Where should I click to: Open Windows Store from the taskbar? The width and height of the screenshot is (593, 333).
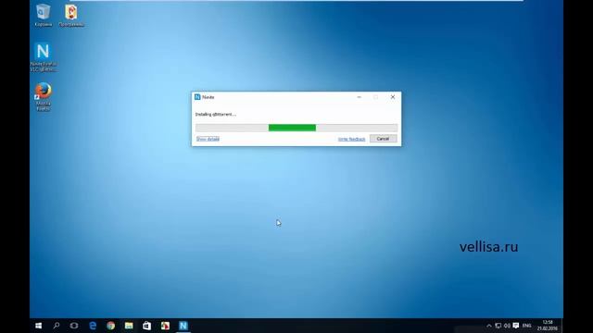[x=146, y=326]
